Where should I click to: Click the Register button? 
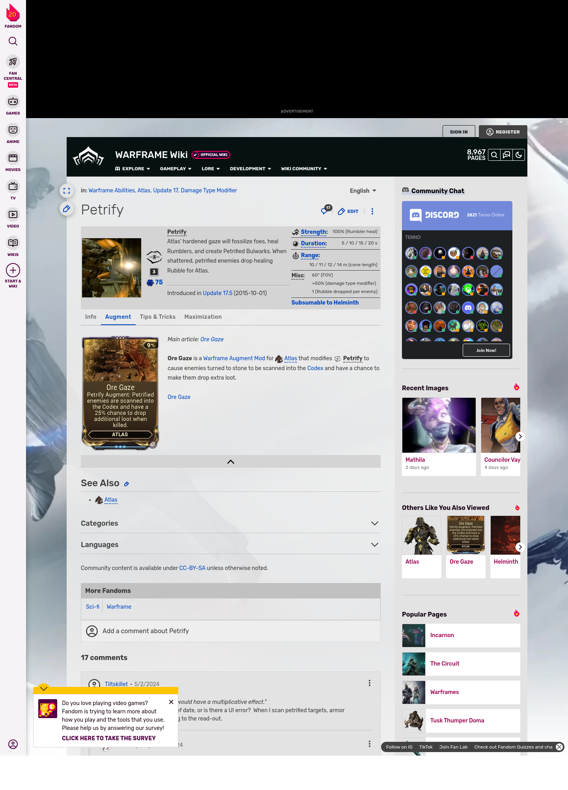tap(503, 132)
